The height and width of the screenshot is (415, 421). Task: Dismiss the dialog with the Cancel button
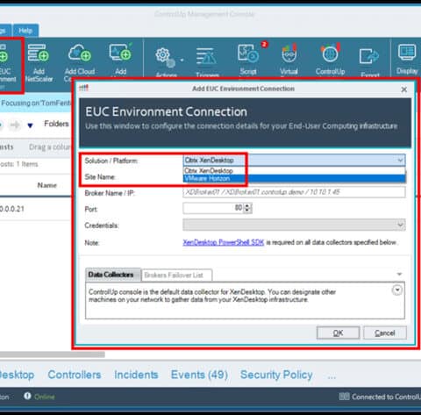[385, 333]
